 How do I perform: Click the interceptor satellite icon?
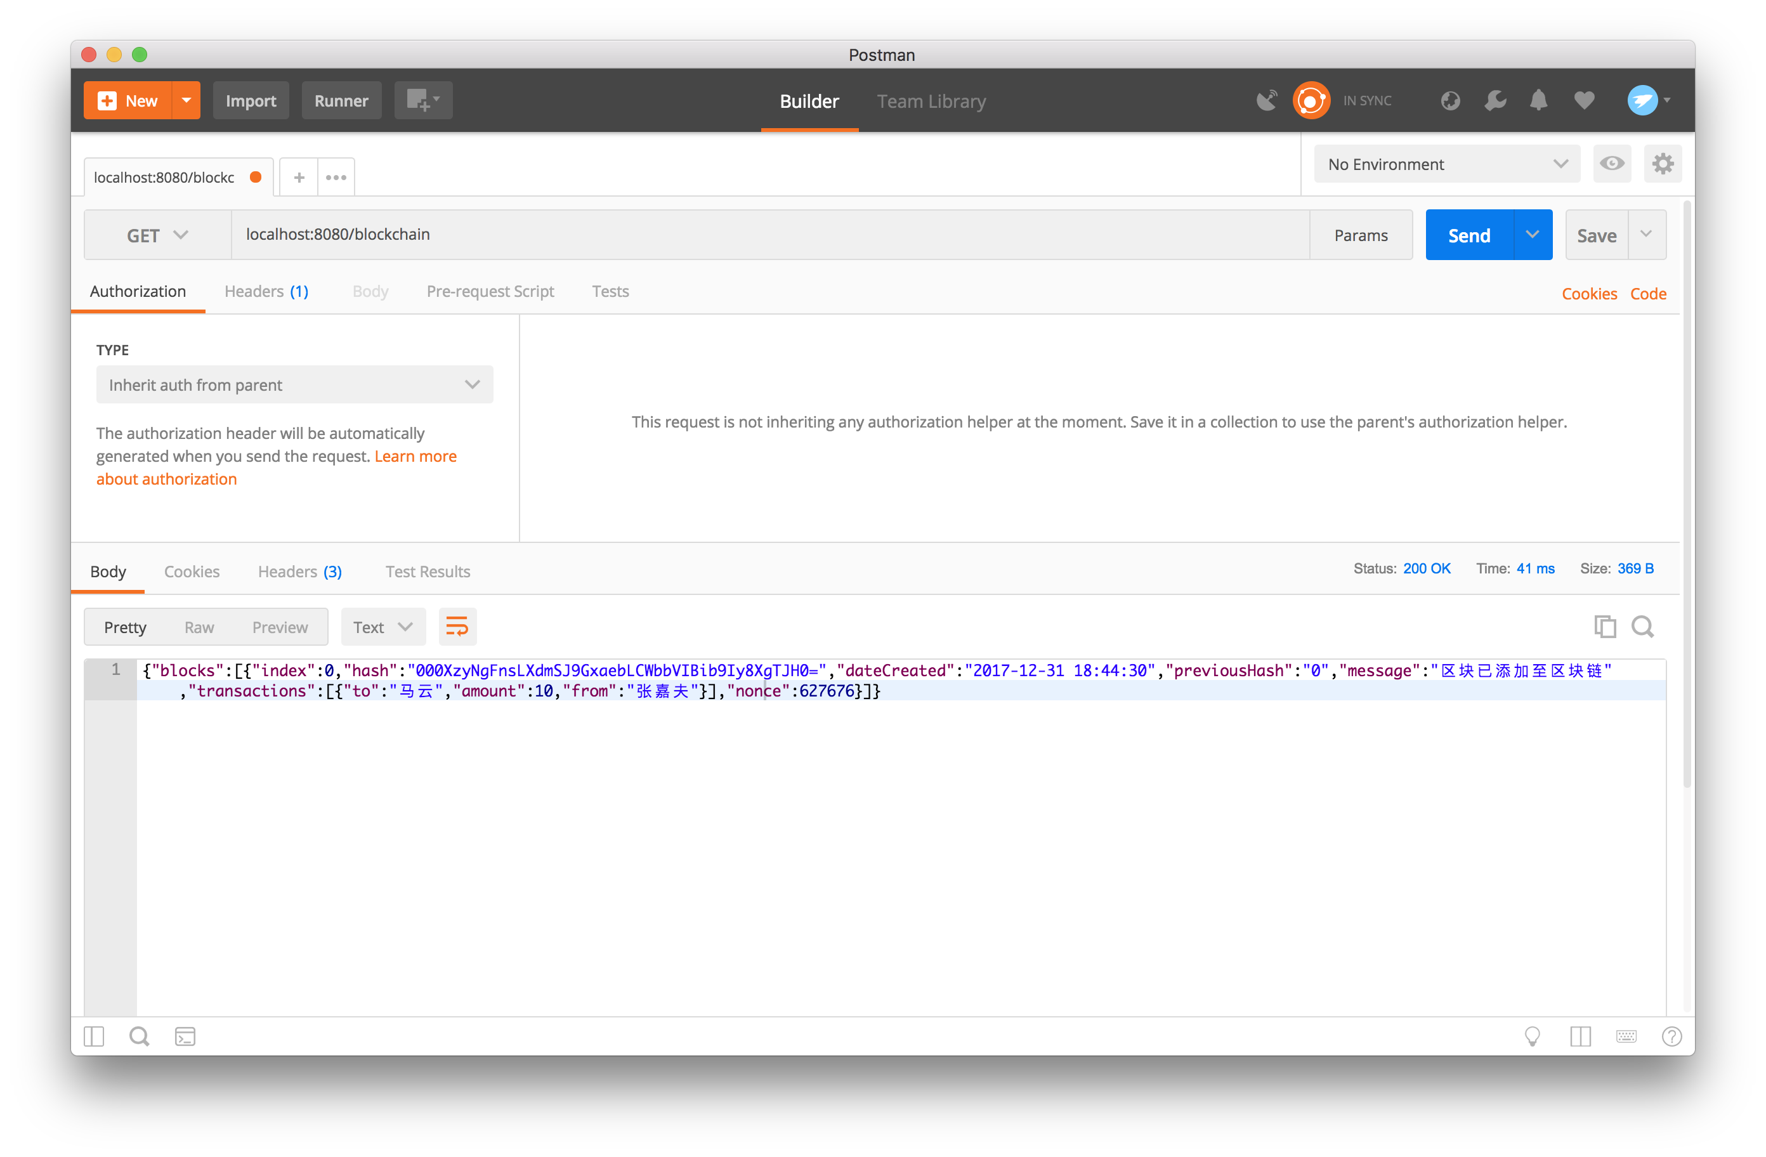(1267, 100)
